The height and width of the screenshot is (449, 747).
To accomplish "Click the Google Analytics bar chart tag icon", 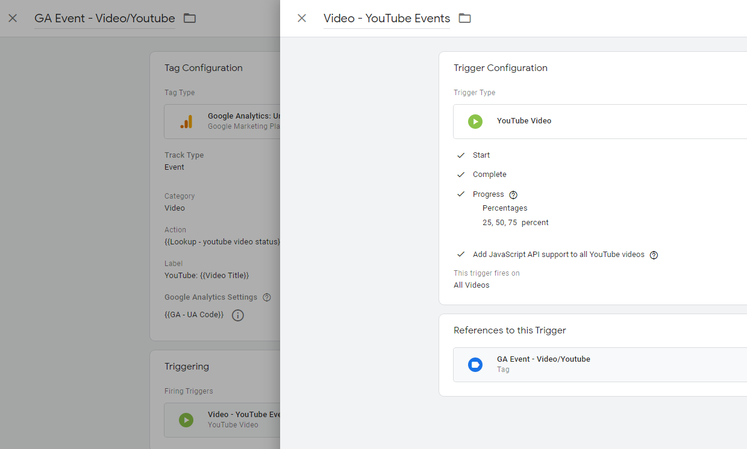I will [186, 122].
